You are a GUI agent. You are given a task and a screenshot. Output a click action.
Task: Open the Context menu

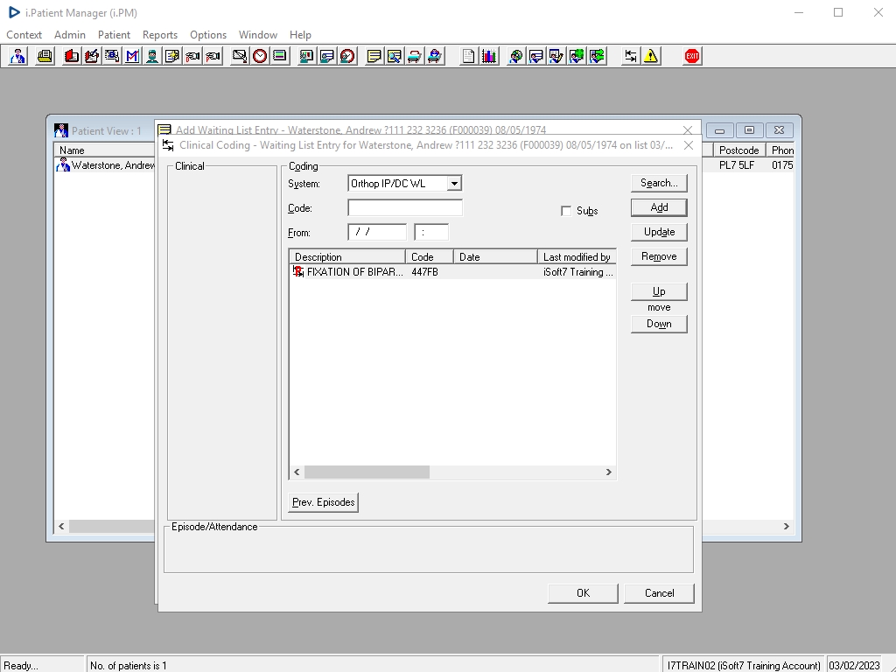24,35
